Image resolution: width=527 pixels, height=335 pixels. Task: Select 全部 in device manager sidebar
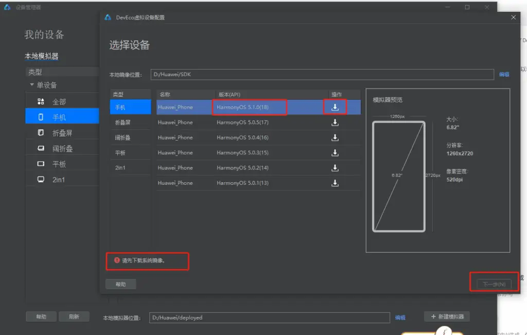59,102
